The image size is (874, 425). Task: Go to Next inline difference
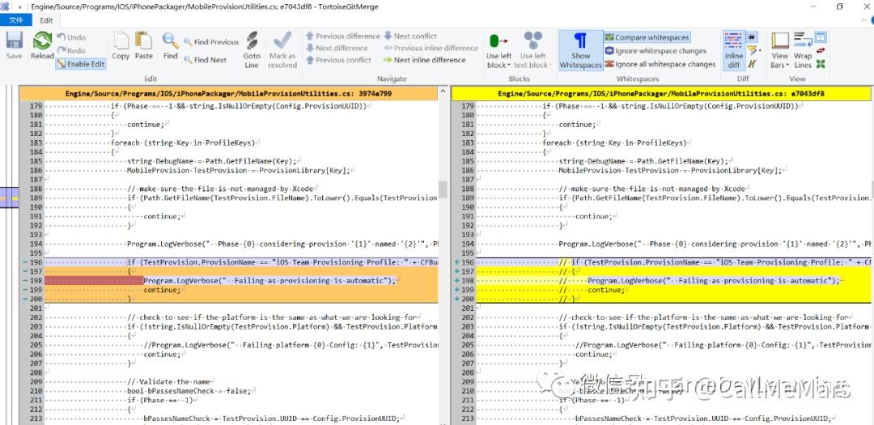(425, 60)
